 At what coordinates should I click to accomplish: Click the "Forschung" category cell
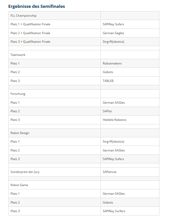[x=18, y=94]
